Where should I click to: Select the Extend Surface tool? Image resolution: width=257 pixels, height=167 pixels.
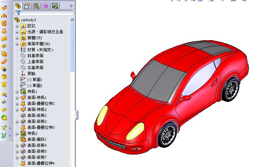[x=4, y=95]
